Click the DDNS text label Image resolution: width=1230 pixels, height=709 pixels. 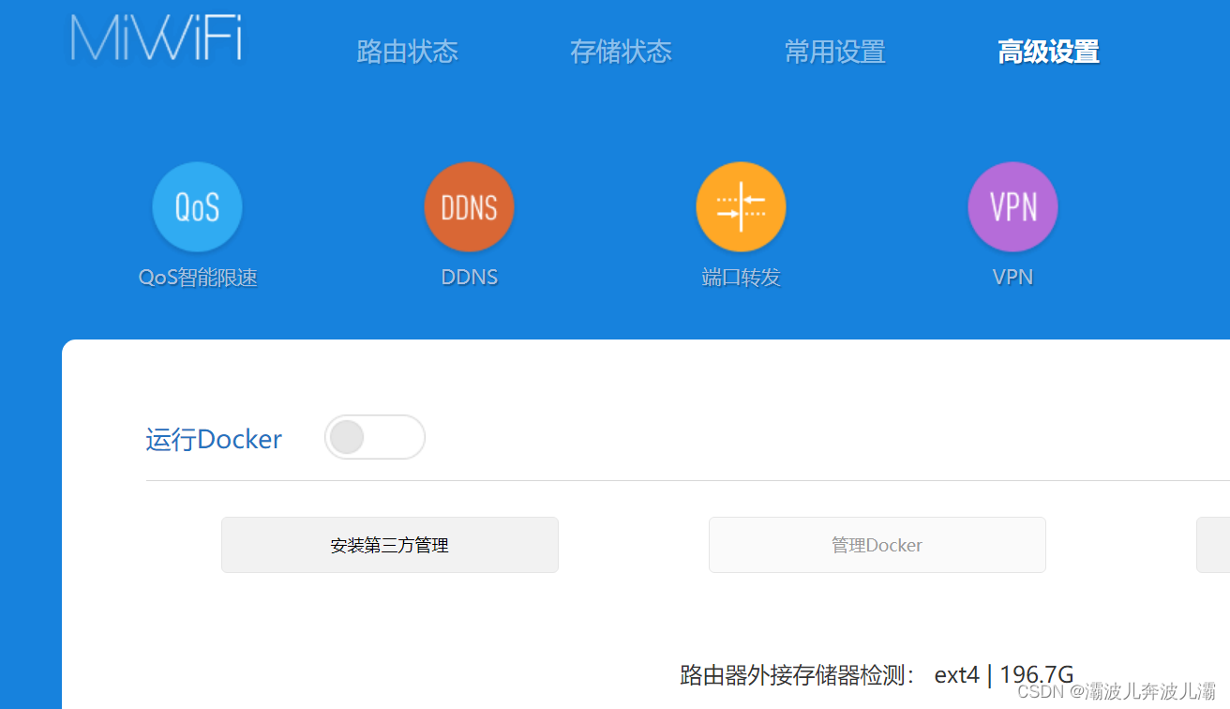pos(470,278)
